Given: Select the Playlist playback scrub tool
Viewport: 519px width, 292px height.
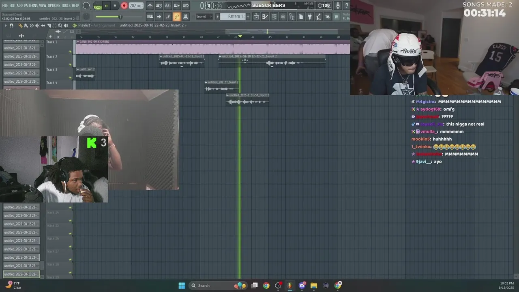Looking at the screenshot, I should click(x=66, y=25).
